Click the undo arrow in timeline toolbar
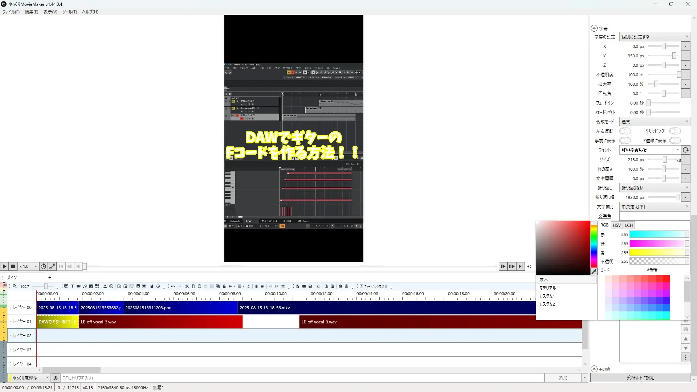Viewport: 697px width, 392px height. click(x=173, y=286)
